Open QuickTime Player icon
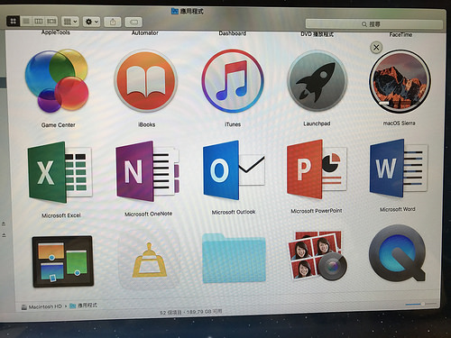Screen dimensions: 451x338 pyautogui.click(x=398, y=253)
